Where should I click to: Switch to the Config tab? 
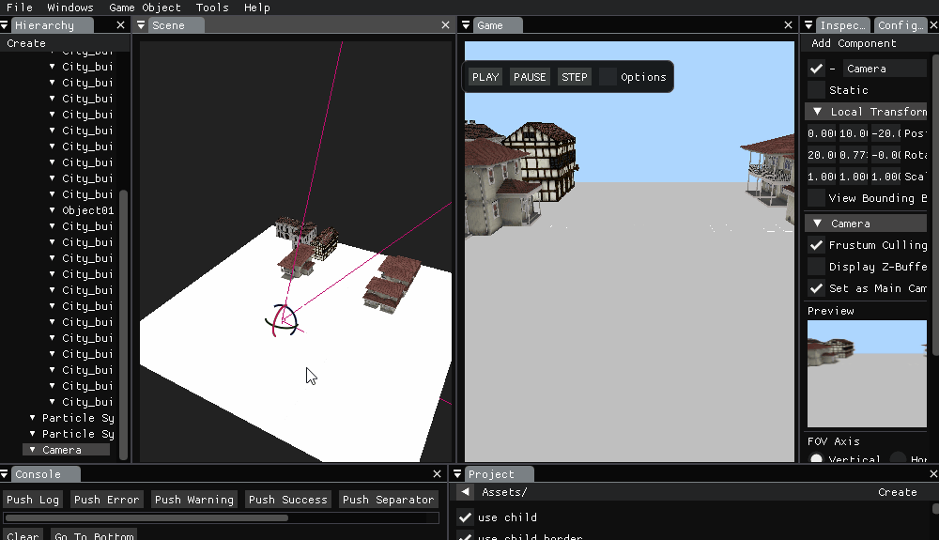pos(900,25)
